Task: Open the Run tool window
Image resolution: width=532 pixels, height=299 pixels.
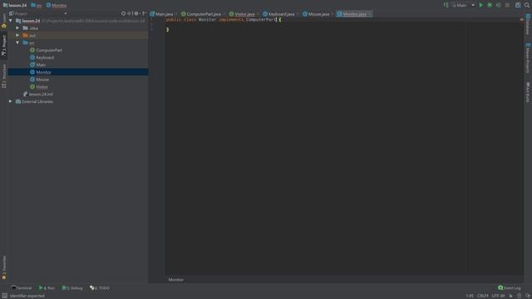Action: tap(47, 288)
